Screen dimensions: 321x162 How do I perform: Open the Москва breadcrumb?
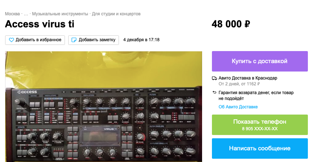coord(12,14)
